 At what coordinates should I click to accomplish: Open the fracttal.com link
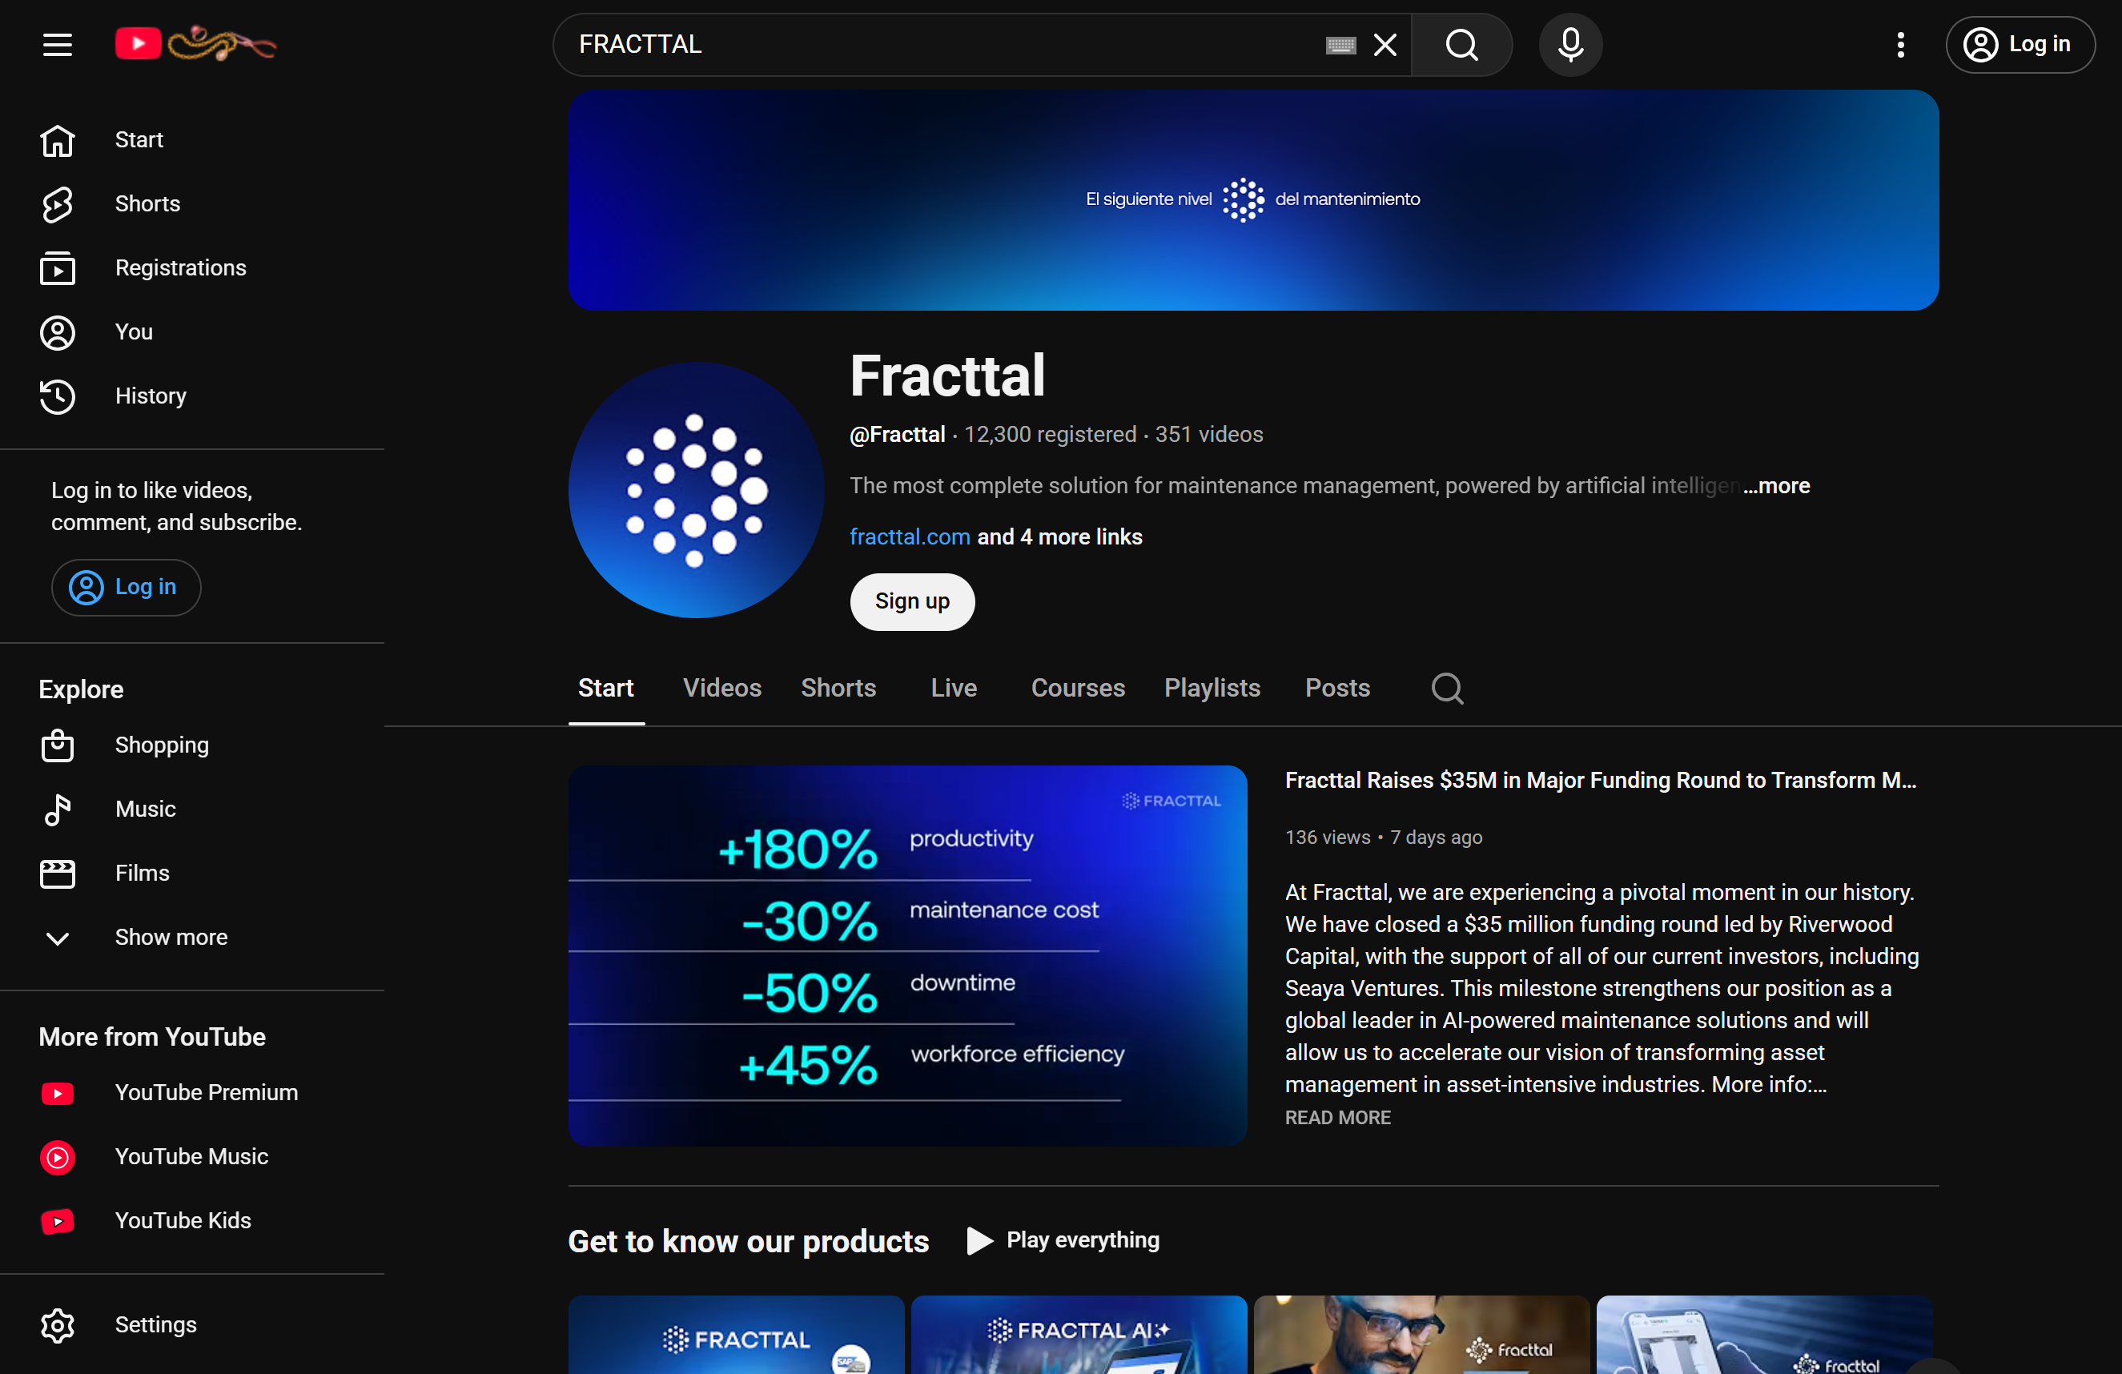[x=909, y=536]
